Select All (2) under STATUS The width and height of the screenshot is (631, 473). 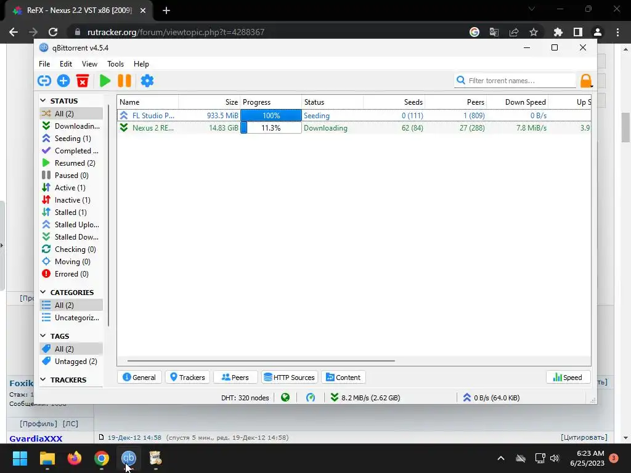[71, 113]
